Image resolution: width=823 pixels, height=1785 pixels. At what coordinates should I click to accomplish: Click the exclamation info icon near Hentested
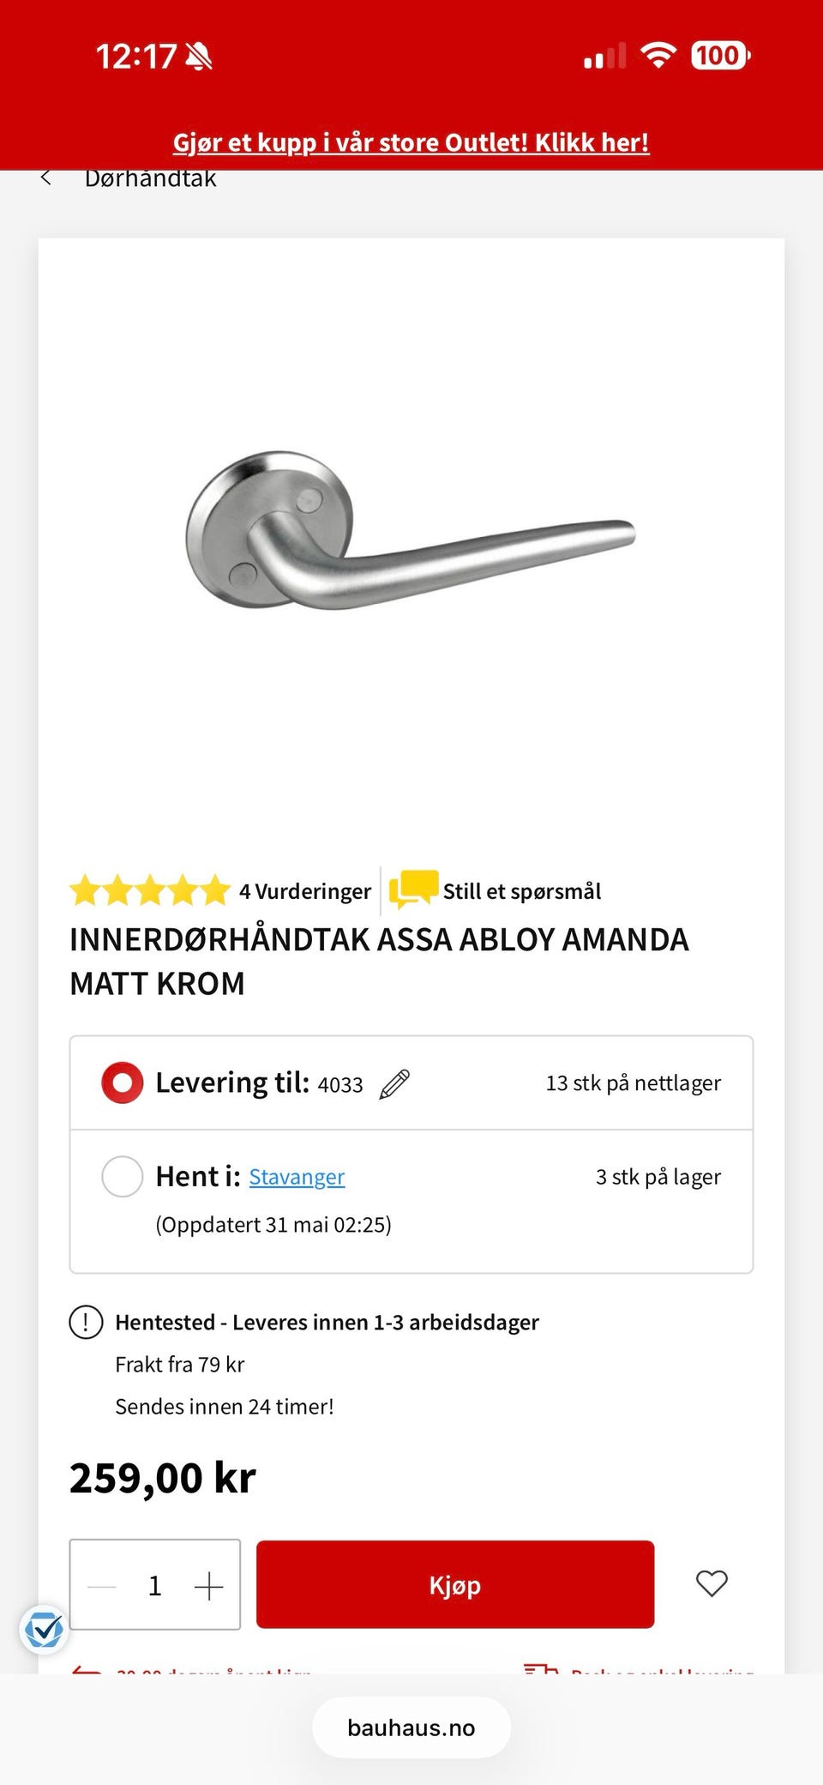pyautogui.click(x=86, y=1322)
